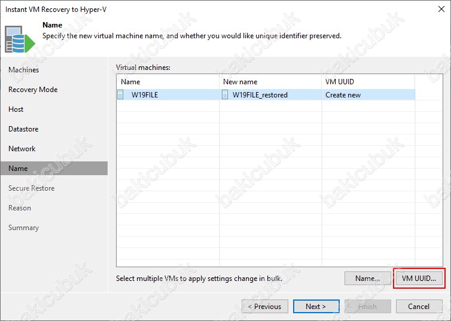The width and height of the screenshot is (451, 321).
Task: Open the Machines wizard step
Action: pyautogui.click(x=23, y=70)
